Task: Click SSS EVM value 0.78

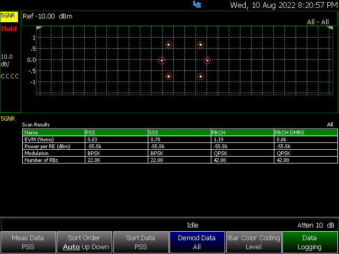Action: (x=155, y=140)
